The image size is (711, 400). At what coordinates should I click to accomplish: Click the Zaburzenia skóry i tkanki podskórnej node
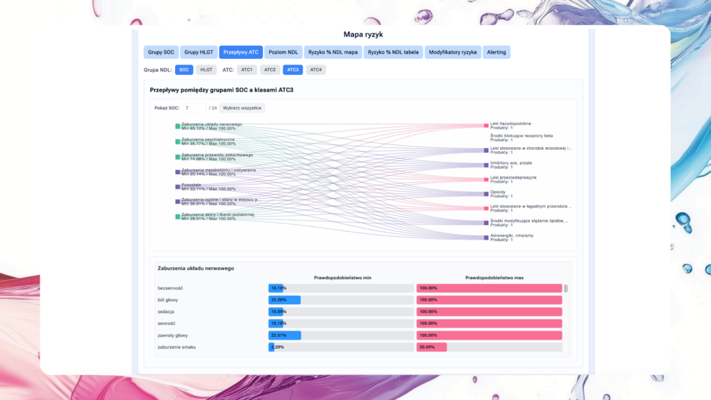coord(178,217)
